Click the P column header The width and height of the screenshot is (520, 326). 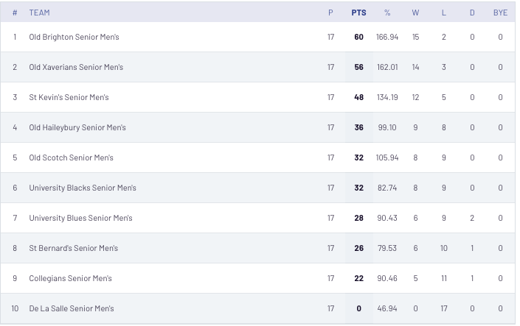(x=330, y=13)
